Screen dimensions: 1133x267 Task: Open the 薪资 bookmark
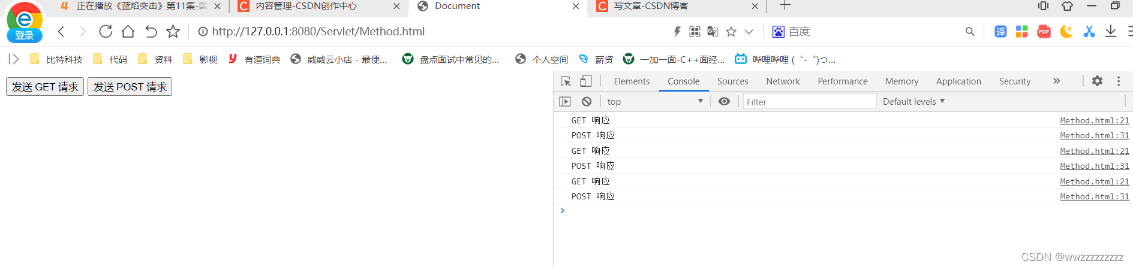point(596,59)
